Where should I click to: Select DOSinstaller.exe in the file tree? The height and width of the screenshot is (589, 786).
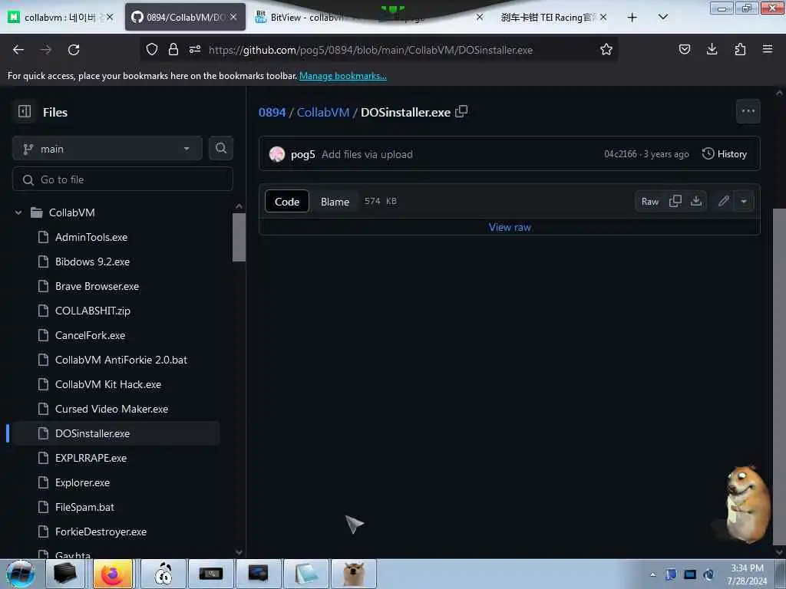click(92, 434)
